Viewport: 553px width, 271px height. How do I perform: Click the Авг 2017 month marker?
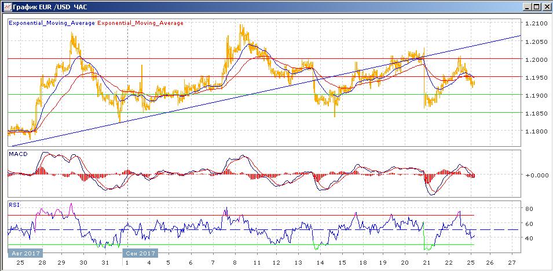pyautogui.click(x=24, y=253)
